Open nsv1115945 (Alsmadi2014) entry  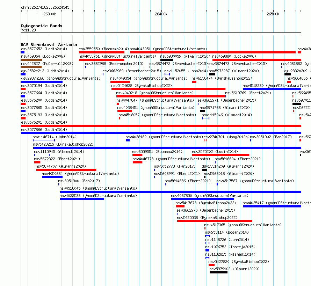click(59, 152)
